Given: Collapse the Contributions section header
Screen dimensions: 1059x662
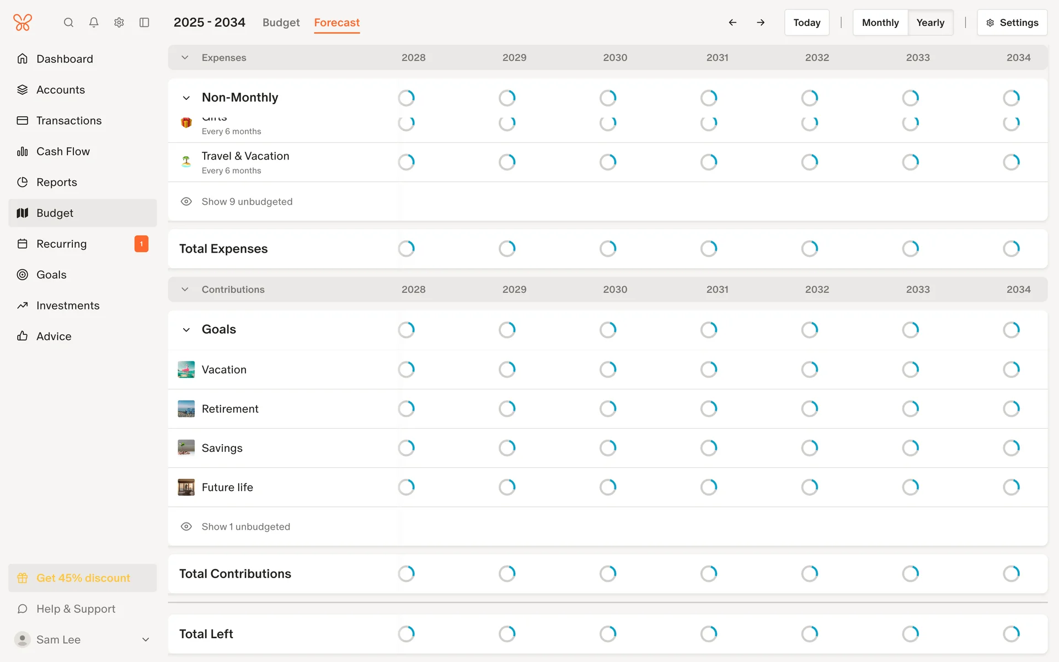Looking at the screenshot, I should pos(185,289).
